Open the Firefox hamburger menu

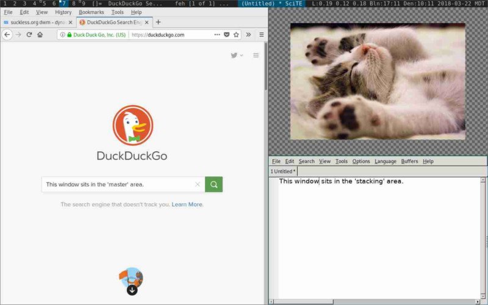(261, 35)
